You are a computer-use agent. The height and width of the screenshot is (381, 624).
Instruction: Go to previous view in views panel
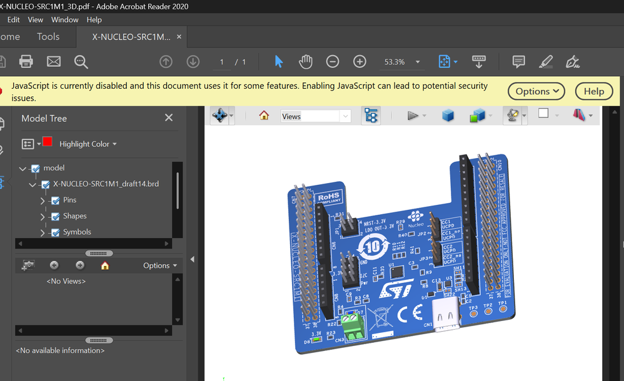tap(54, 265)
